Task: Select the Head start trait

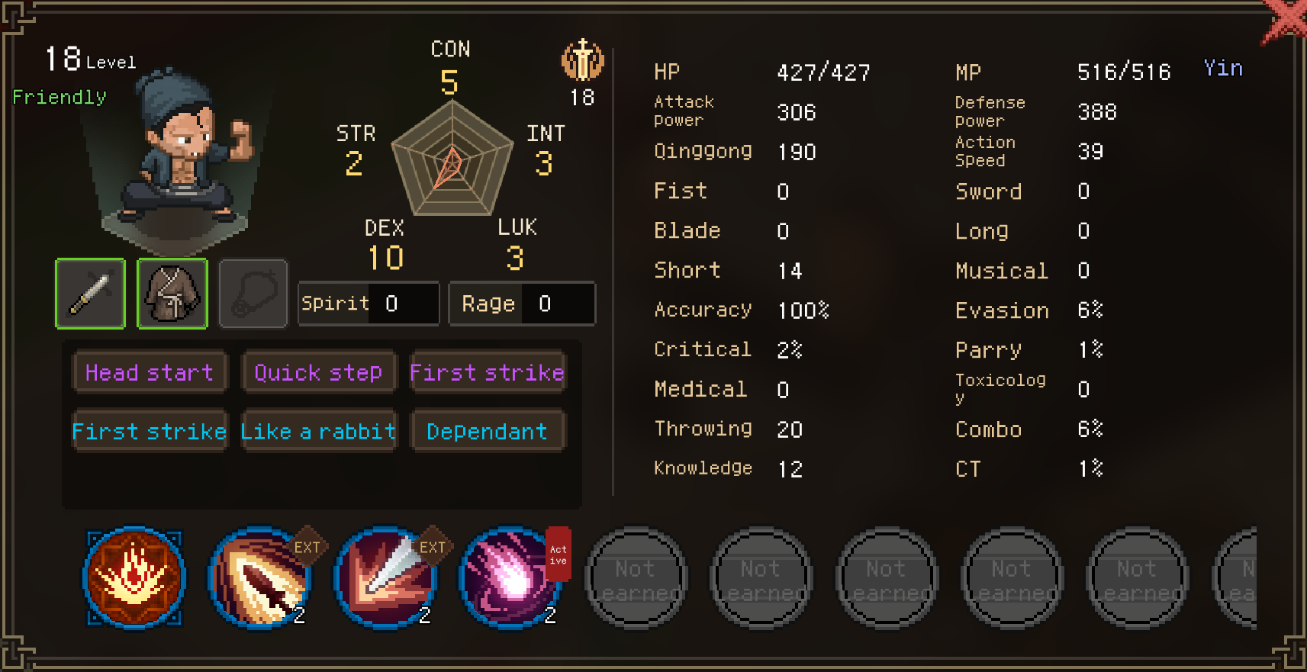Action: click(150, 372)
